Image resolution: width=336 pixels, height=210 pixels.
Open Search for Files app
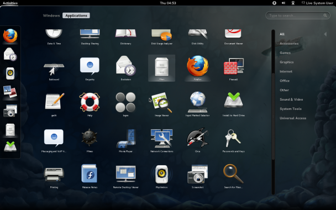coord(233,176)
